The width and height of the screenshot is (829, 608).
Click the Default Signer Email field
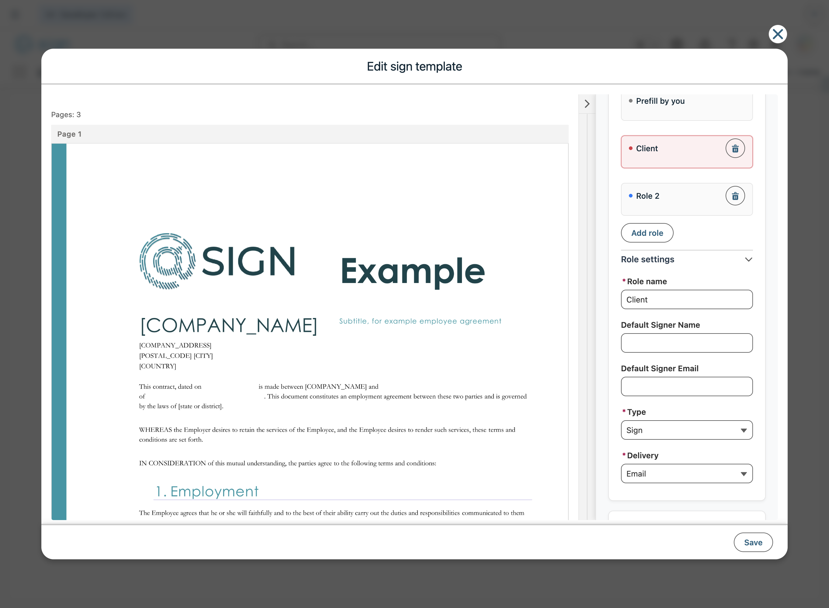point(686,386)
